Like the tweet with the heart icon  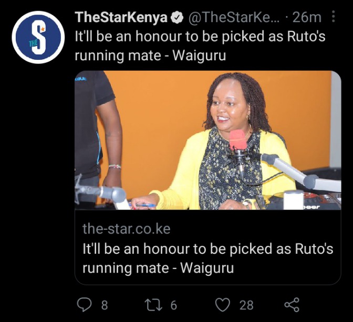pyautogui.click(x=223, y=305)
